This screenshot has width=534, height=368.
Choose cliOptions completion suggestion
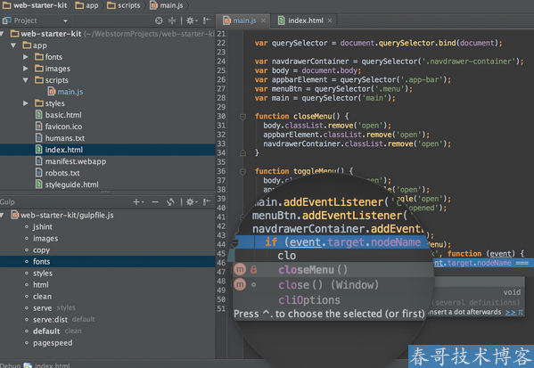(333, 300)
